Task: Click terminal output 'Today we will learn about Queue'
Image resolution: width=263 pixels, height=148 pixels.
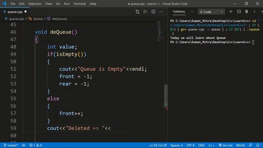Action: click(x=198, y=38)
